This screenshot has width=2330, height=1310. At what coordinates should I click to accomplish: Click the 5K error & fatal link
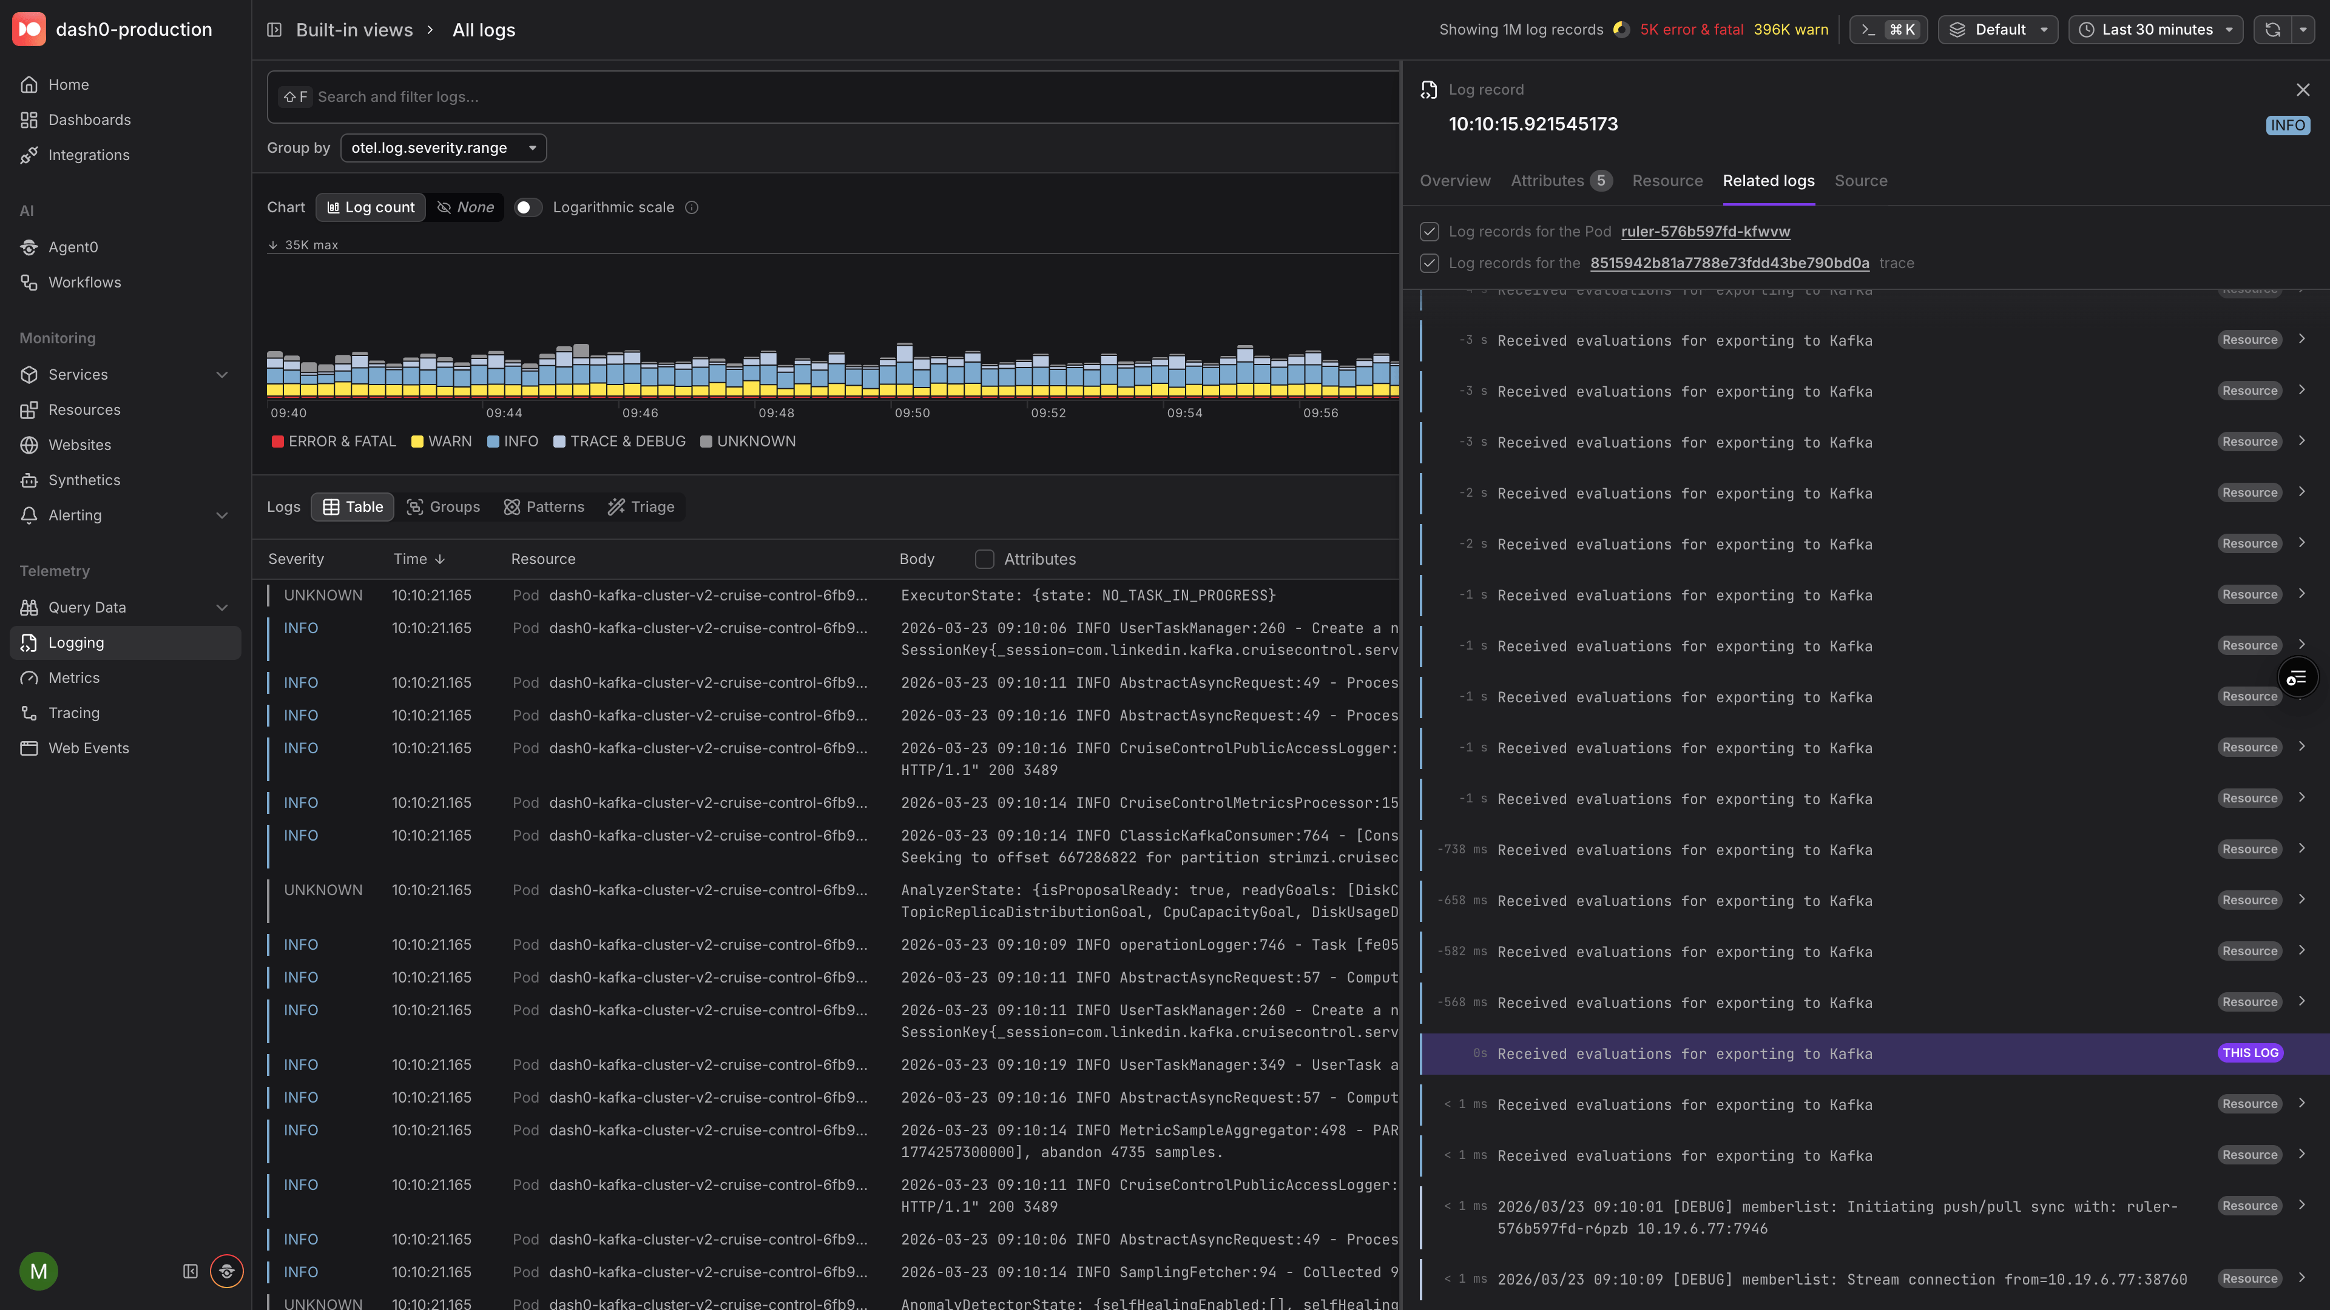pyautogui.click(x=1692, y=29)
